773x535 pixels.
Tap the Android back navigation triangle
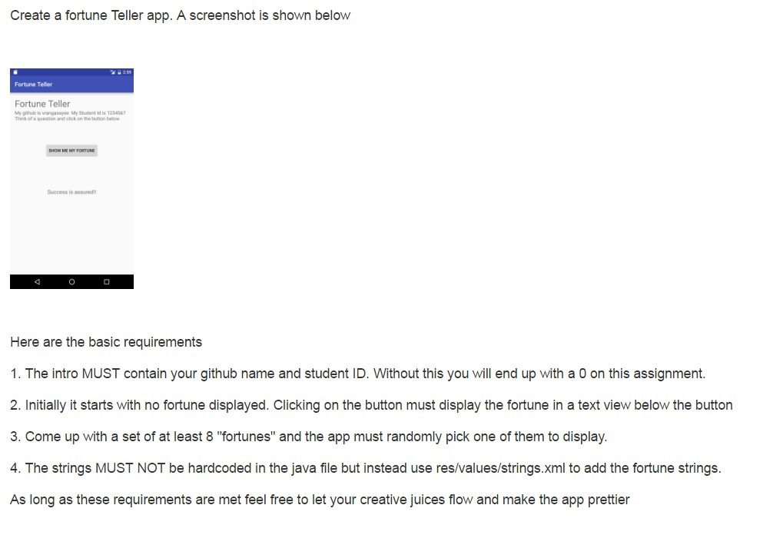point(37,281)
